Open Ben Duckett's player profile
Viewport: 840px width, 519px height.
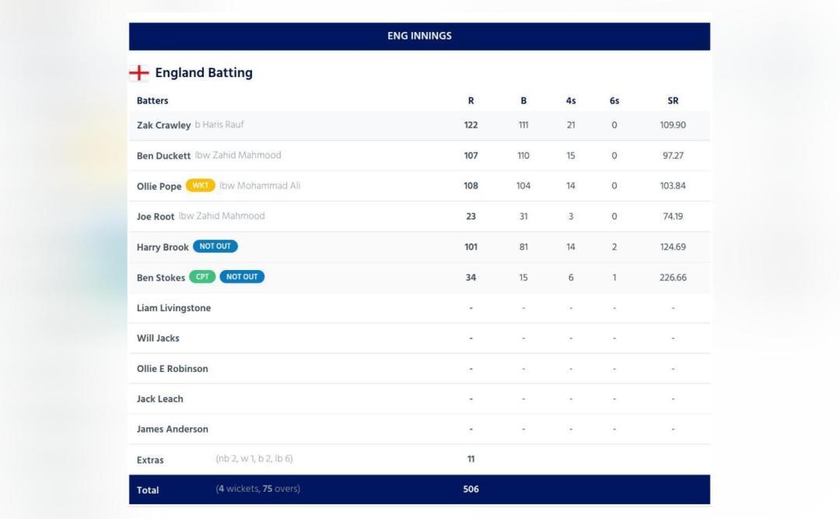pos(162,155)
